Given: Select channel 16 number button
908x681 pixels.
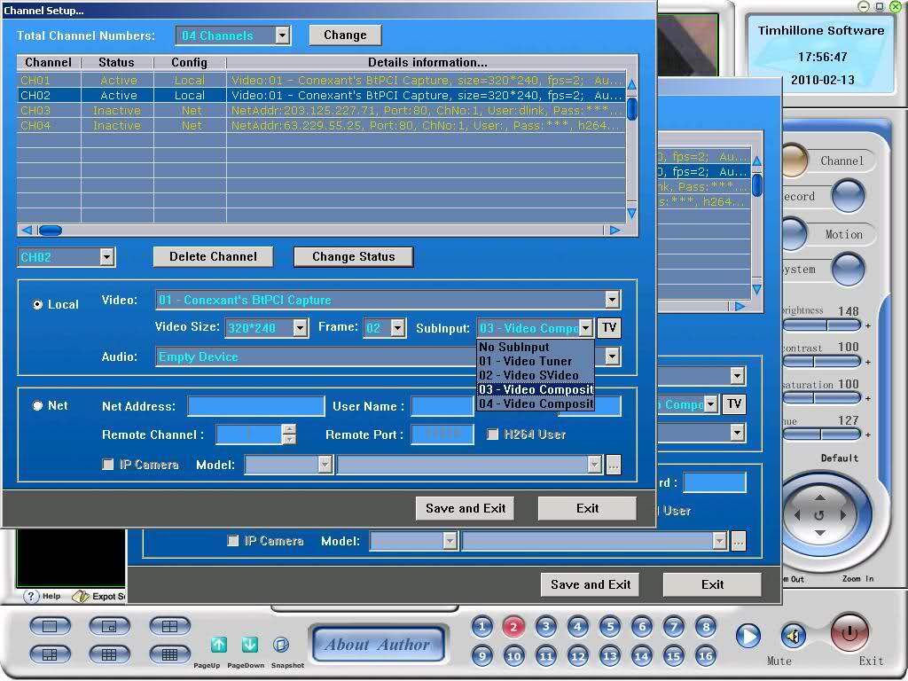Looking at the screenshot, I should (x=705, y=656).
